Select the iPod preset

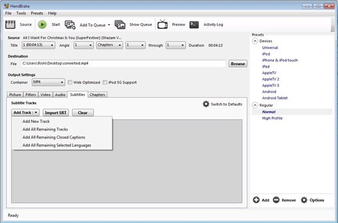(266, 54)
